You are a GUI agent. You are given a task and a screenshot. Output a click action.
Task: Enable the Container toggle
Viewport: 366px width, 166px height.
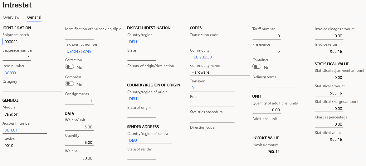[257, 67]
